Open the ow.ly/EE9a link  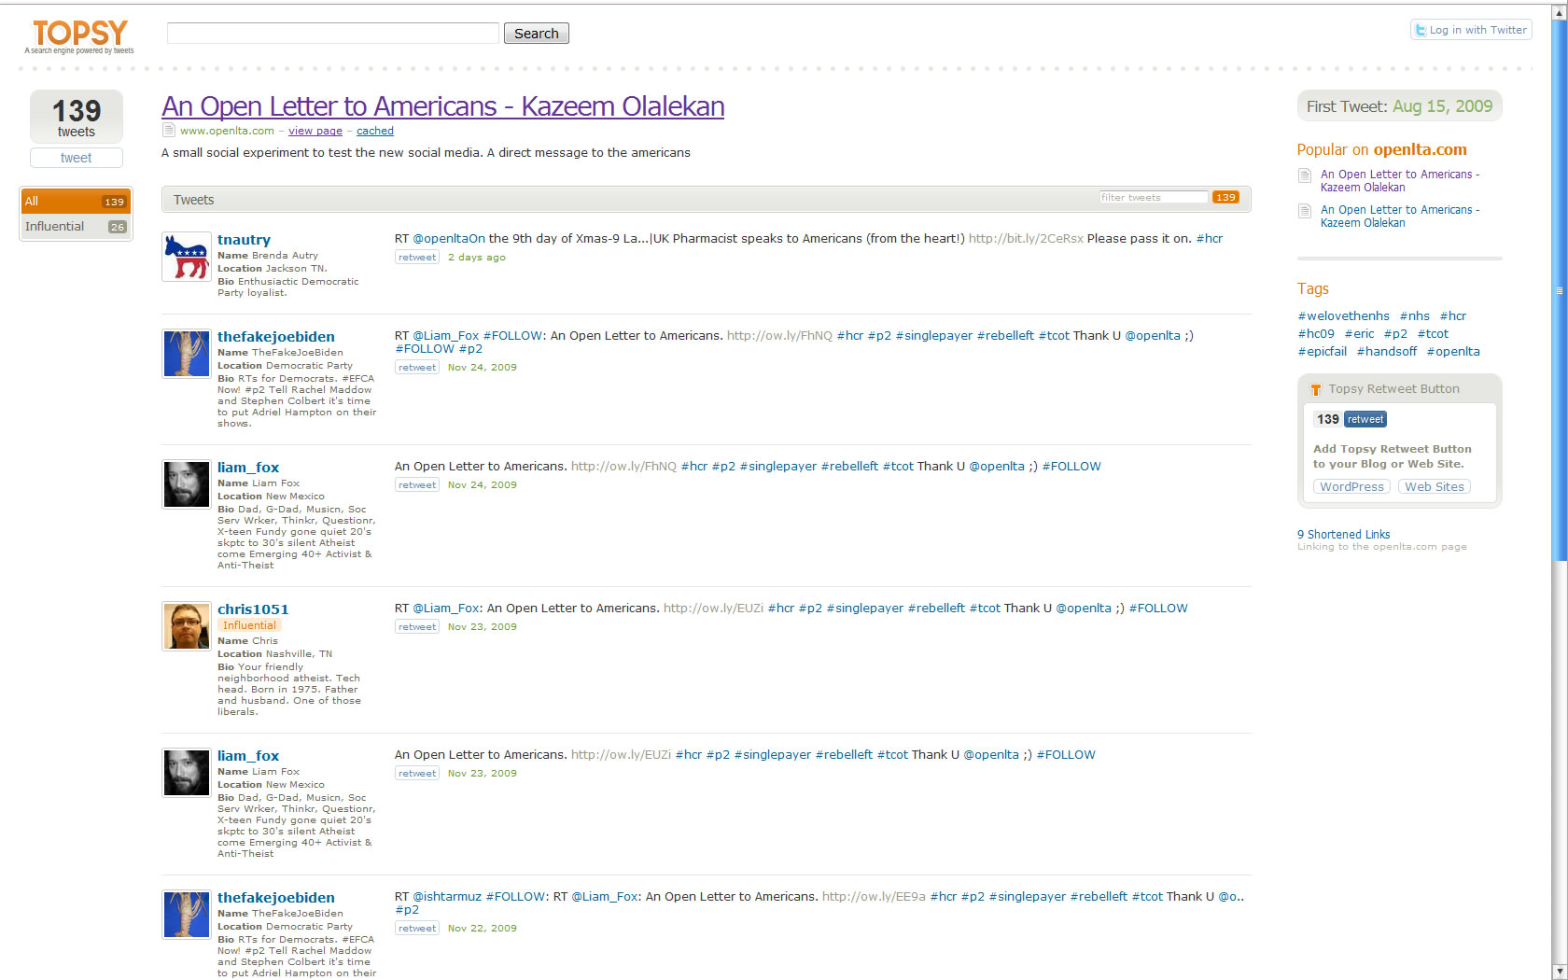(x=874, y=896)
